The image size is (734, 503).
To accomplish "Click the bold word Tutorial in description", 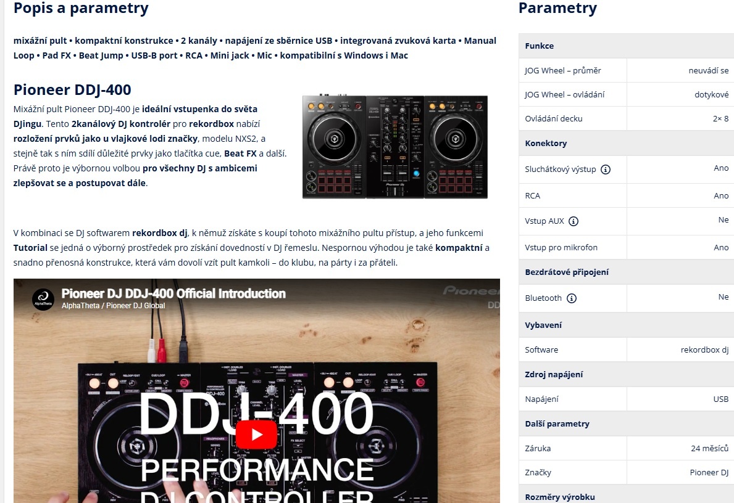I will click(30, 248).
